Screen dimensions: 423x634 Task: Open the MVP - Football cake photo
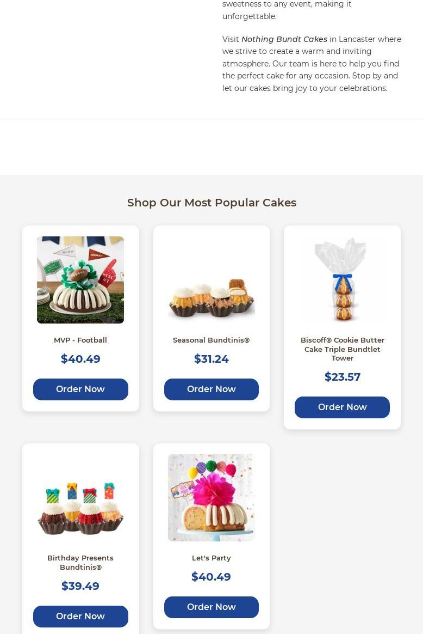80,280
